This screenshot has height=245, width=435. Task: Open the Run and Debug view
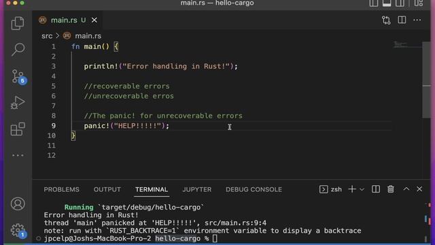click(18, 103)
